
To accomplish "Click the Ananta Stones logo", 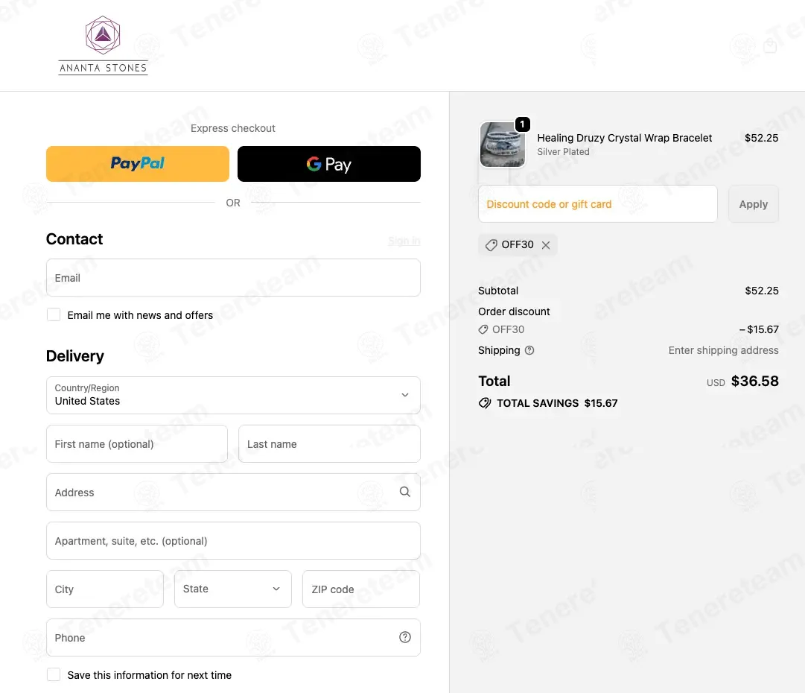I will (103, 45).
